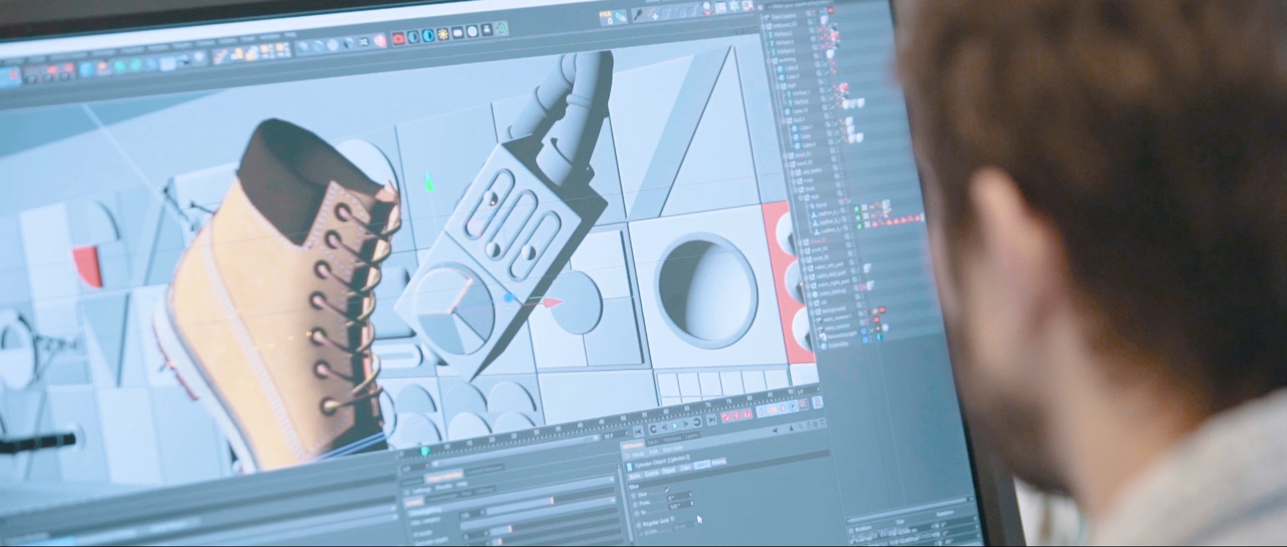Toggle the Slice checkbox
The width and height of the screenshot is (1287, 547).
point(667,489)
